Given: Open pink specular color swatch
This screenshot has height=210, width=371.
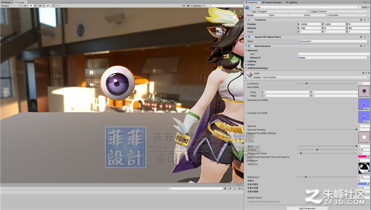Looking at the screenshot, I should click(x=363, y=157).
